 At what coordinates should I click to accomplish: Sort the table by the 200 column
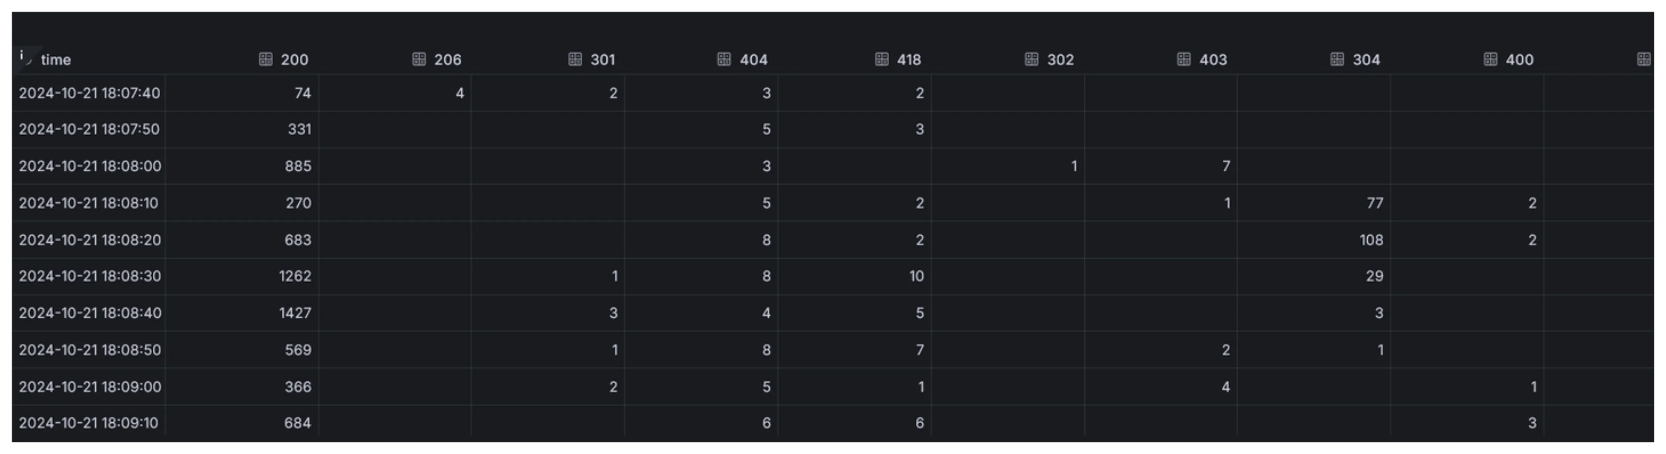[294, 60]
